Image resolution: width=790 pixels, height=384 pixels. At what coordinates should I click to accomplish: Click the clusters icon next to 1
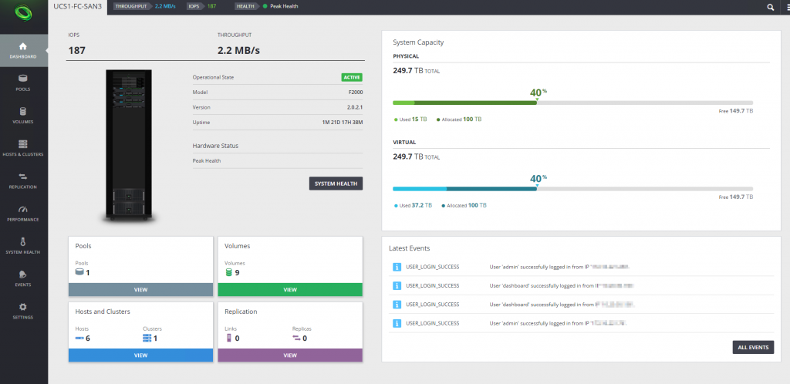click(147, 338)
